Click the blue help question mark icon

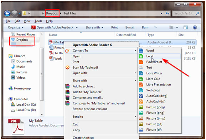[x=195, y=27]
